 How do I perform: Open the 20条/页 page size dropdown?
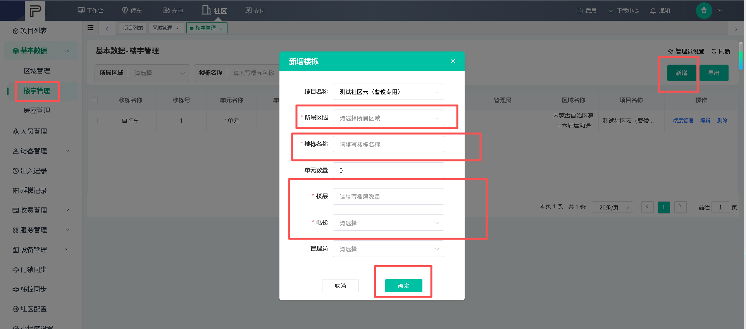tap(612, 207)
